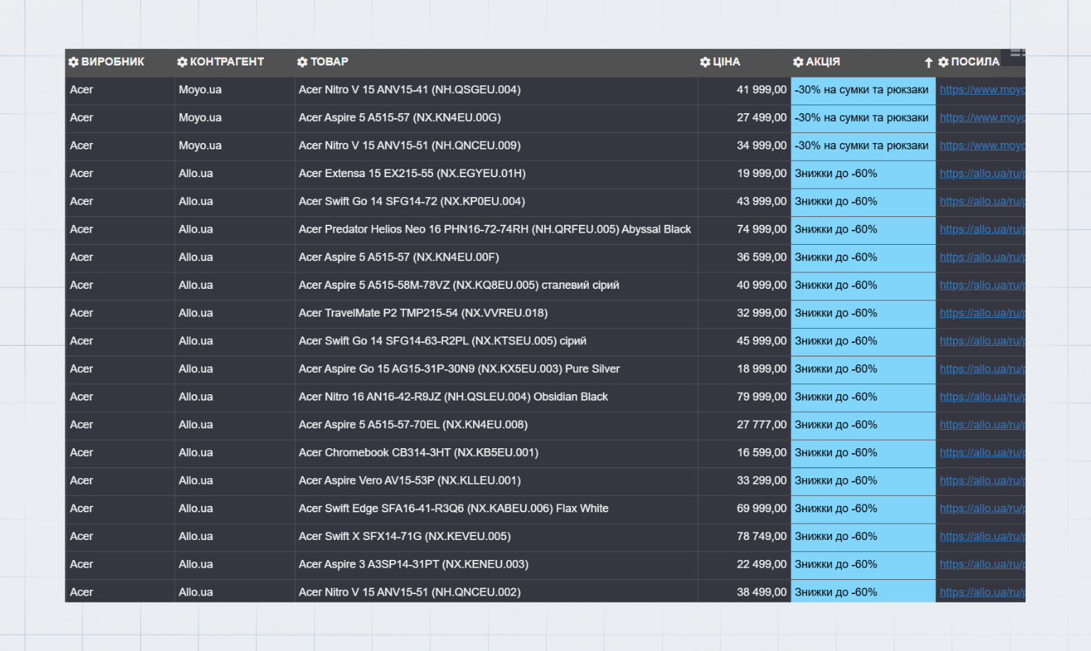Image resolution: width=1091 pixels, height=651 pixels.
Task: Select price cell 74 999,00
Action: (x=744, y=229)
